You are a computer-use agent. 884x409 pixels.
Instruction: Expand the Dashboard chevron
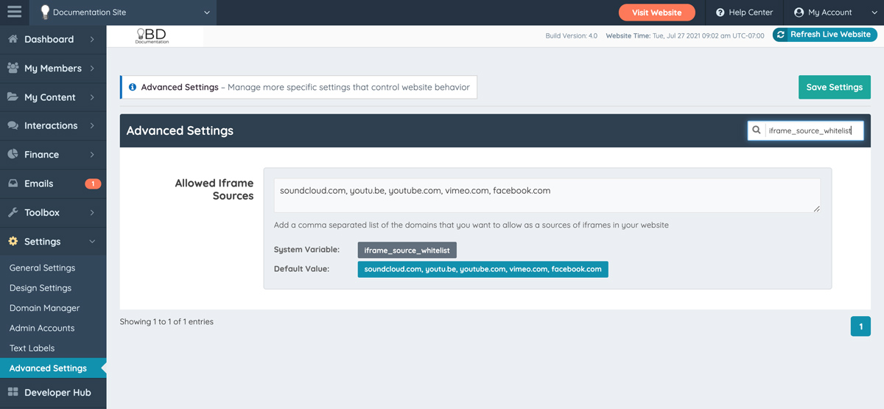pos(92,39)
